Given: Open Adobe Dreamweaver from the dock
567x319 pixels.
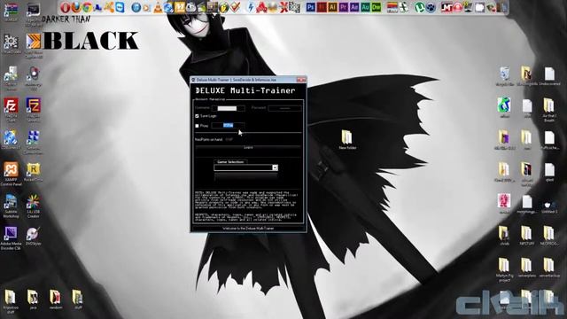Looking at the screenshot, I should pos(377,7).
